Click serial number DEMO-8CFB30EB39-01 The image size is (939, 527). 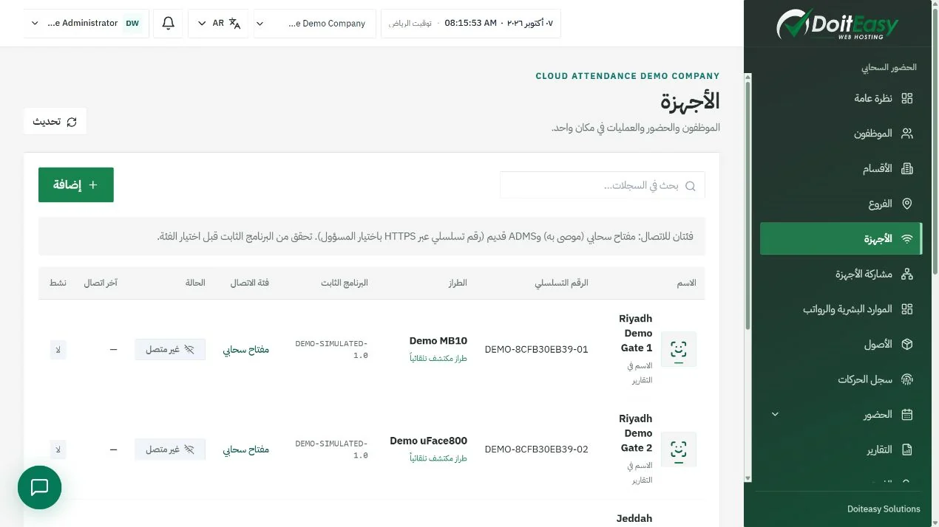(x=537, y=349)
